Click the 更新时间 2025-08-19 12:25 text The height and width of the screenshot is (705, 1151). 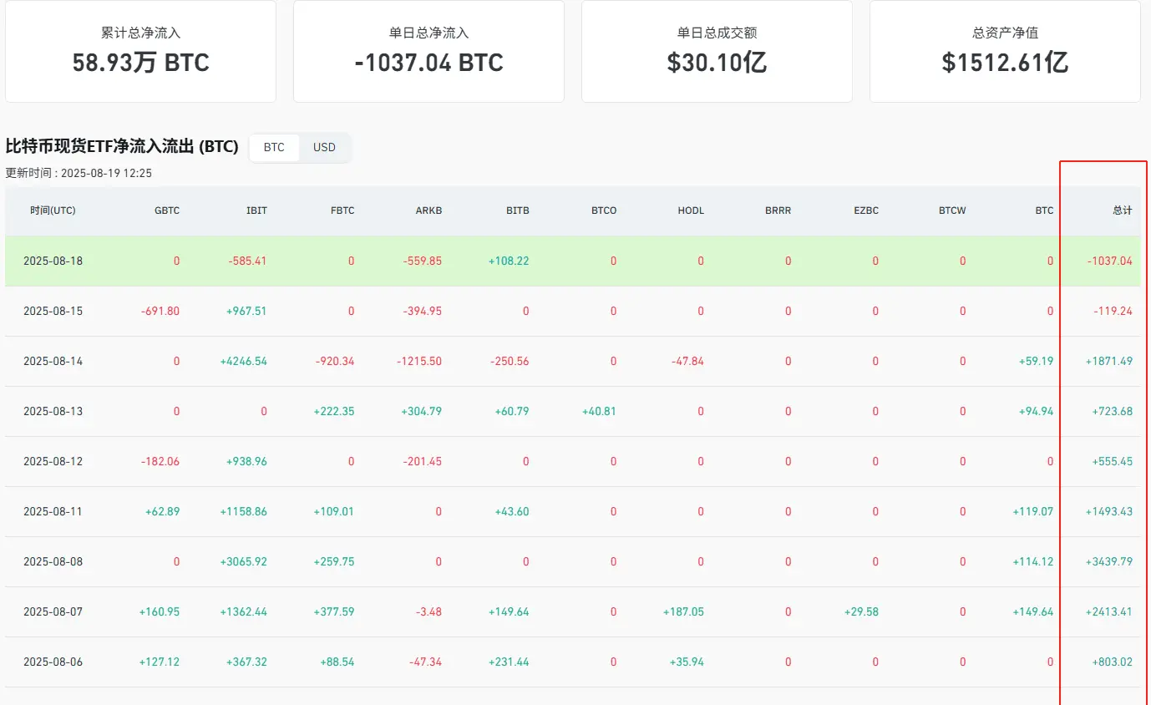[79, 173]
